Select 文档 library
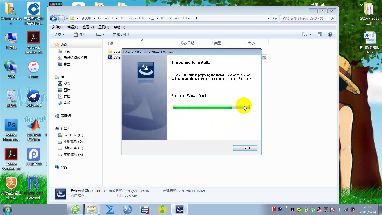Image resolution: width=382 pixels, height=215 pixels. (67, 96)
